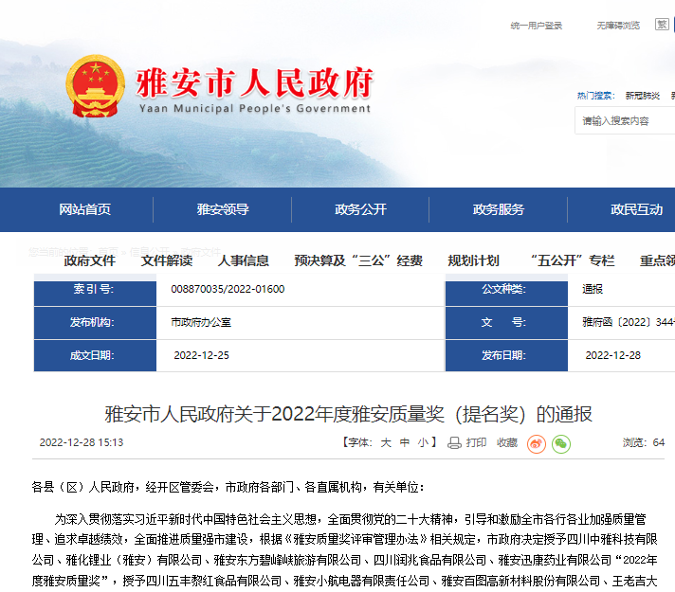Click the timestamp 2022-12-28 15:13
675x592 pixels.
coord(82,442)
